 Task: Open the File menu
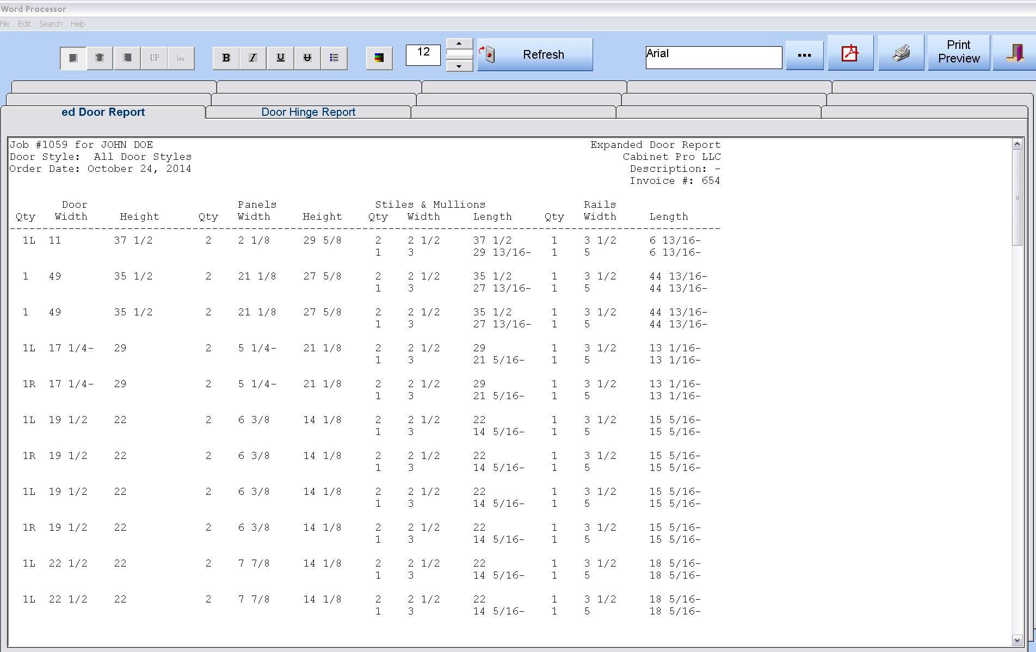point(5,24)
